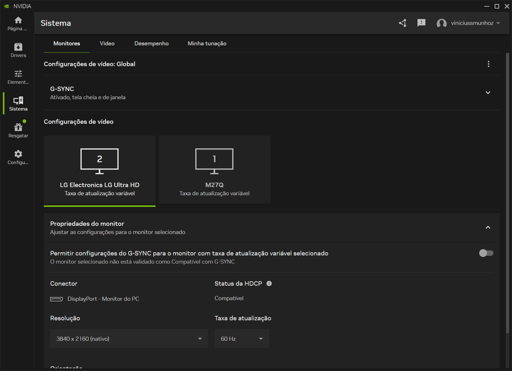
Task: Close the NVIDIA app window
Action: click(x=507, y=6)
